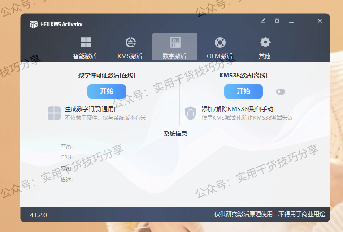Viewport: 343px width, 232px height.
Task: Close the HEU KMS Activator window
Action: 320,21
